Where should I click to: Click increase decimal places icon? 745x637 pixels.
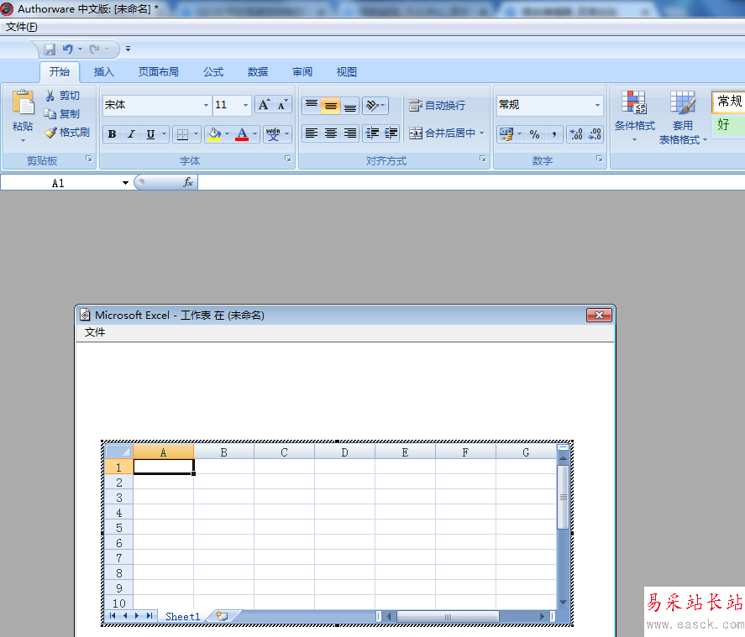click(576, 134)
